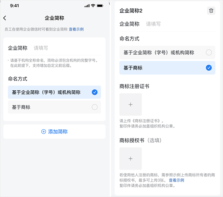Tap the 9:41 clock in status bar
Screen dimensions: 223x197
(x=15, y=6)
